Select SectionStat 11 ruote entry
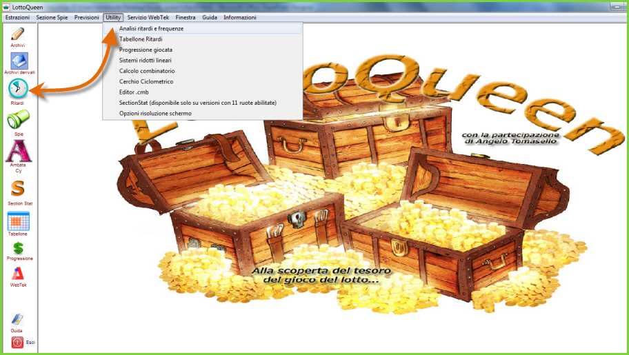Viewport: 629px width, 355px height. 203,103
